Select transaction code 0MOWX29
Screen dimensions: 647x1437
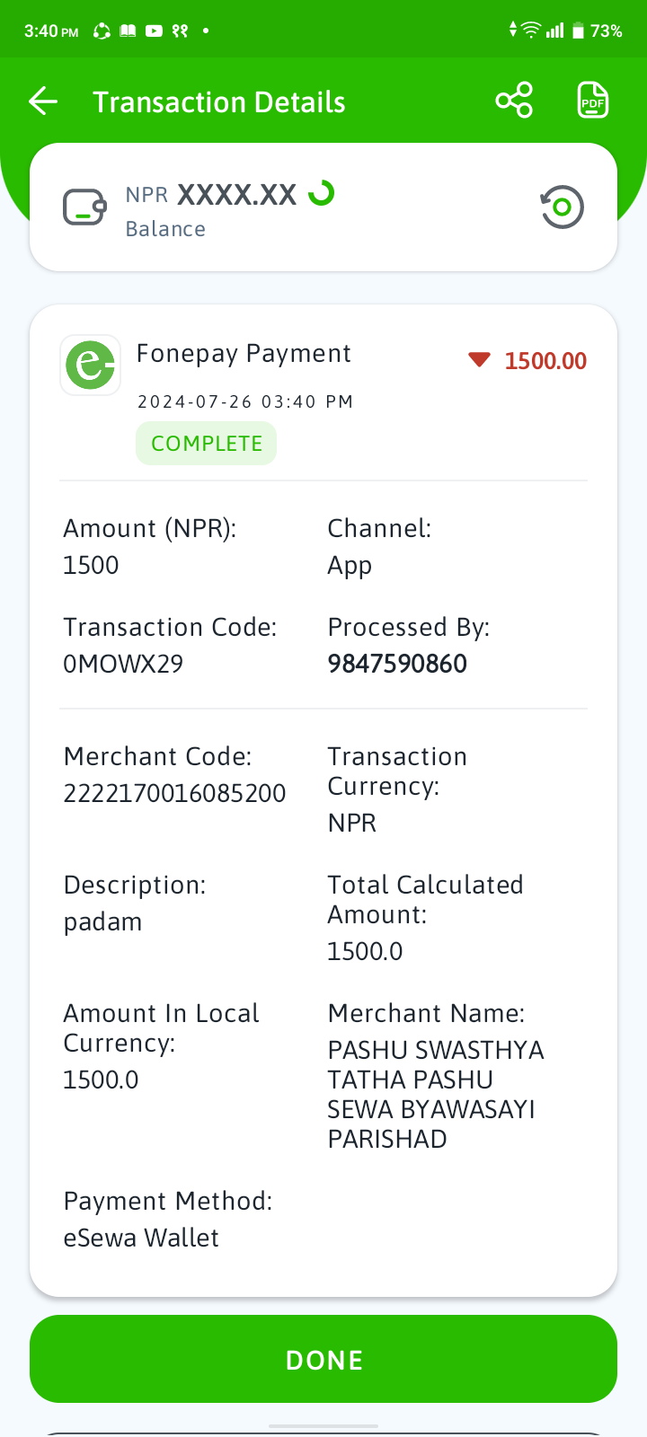(123, 664)
